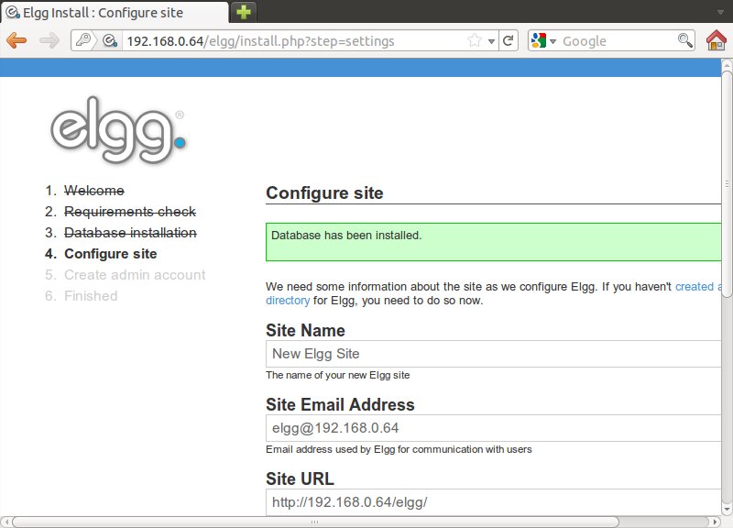Go to the browser home page
This screenshot has width=733, height=528.
point(716,40)
